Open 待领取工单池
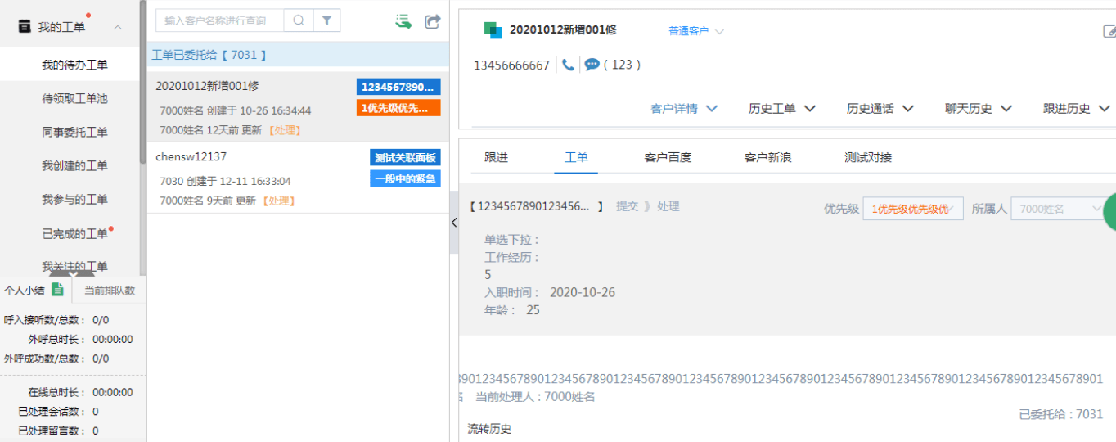The width and height of the screenshot is (1116, 442). point(74,98)
